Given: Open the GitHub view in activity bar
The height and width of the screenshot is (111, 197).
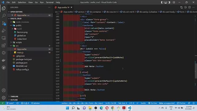Looking at the screenshot, I should 4,68.
